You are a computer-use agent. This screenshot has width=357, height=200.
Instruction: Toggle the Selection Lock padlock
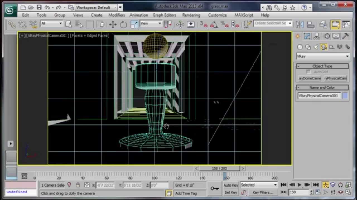(78, 185)
